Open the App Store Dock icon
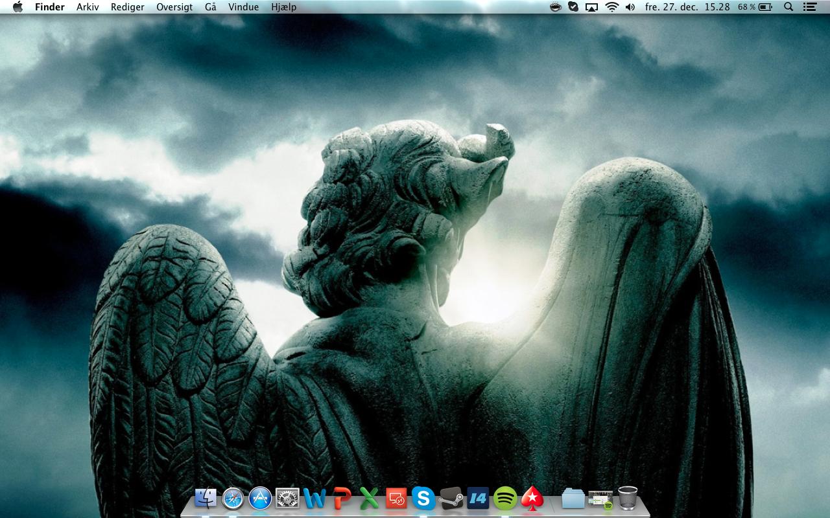The image size is (830, 518). (260, 498)
